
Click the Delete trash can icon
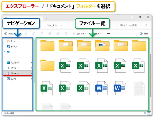[66, 34]
